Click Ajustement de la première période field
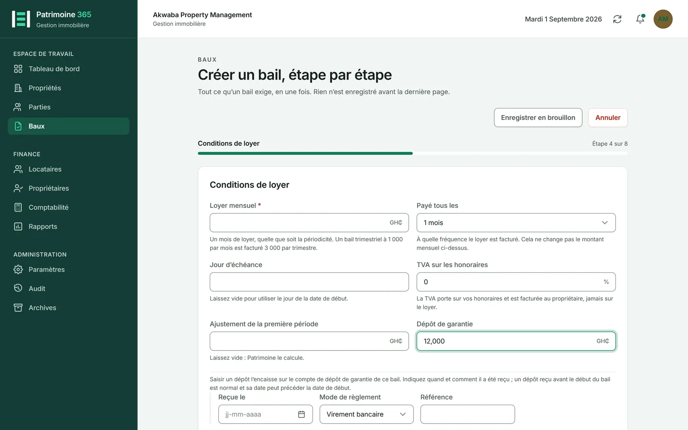Image resolution: width=688 pixels, height=430 pixels. pyautogui.click(x=309, y=341)
